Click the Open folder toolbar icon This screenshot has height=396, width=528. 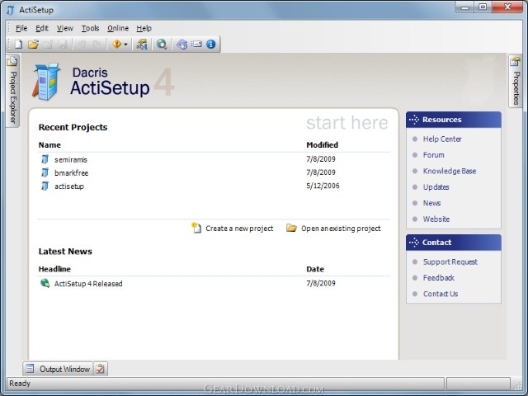click(x=33, y=45)
